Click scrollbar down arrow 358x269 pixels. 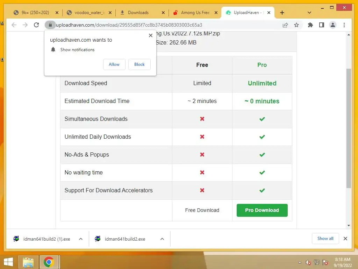click(x=349, y=226)
